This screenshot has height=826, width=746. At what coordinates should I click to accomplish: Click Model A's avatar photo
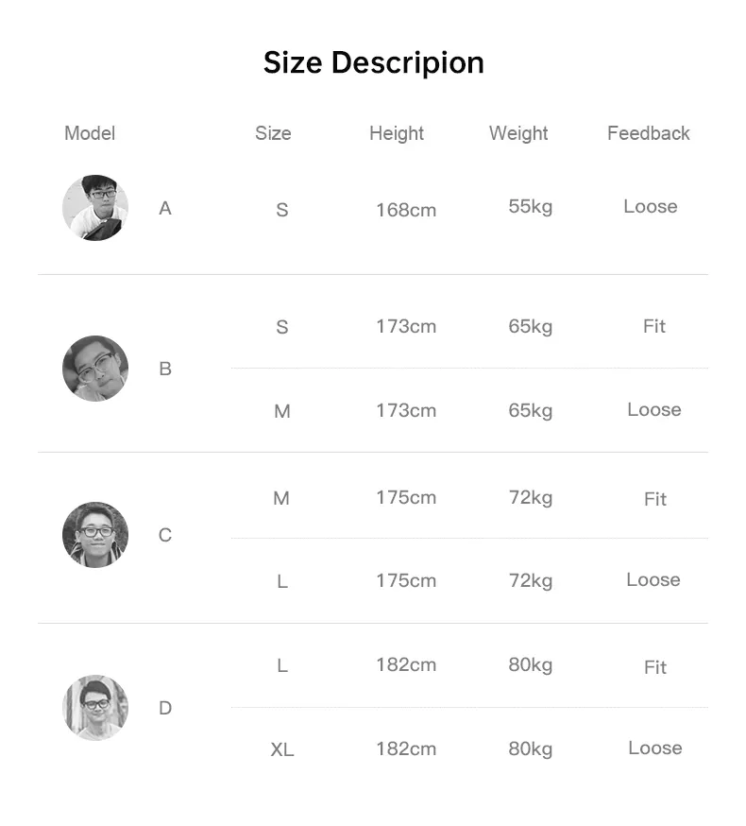pyautogui.click(x=95, y=208)
